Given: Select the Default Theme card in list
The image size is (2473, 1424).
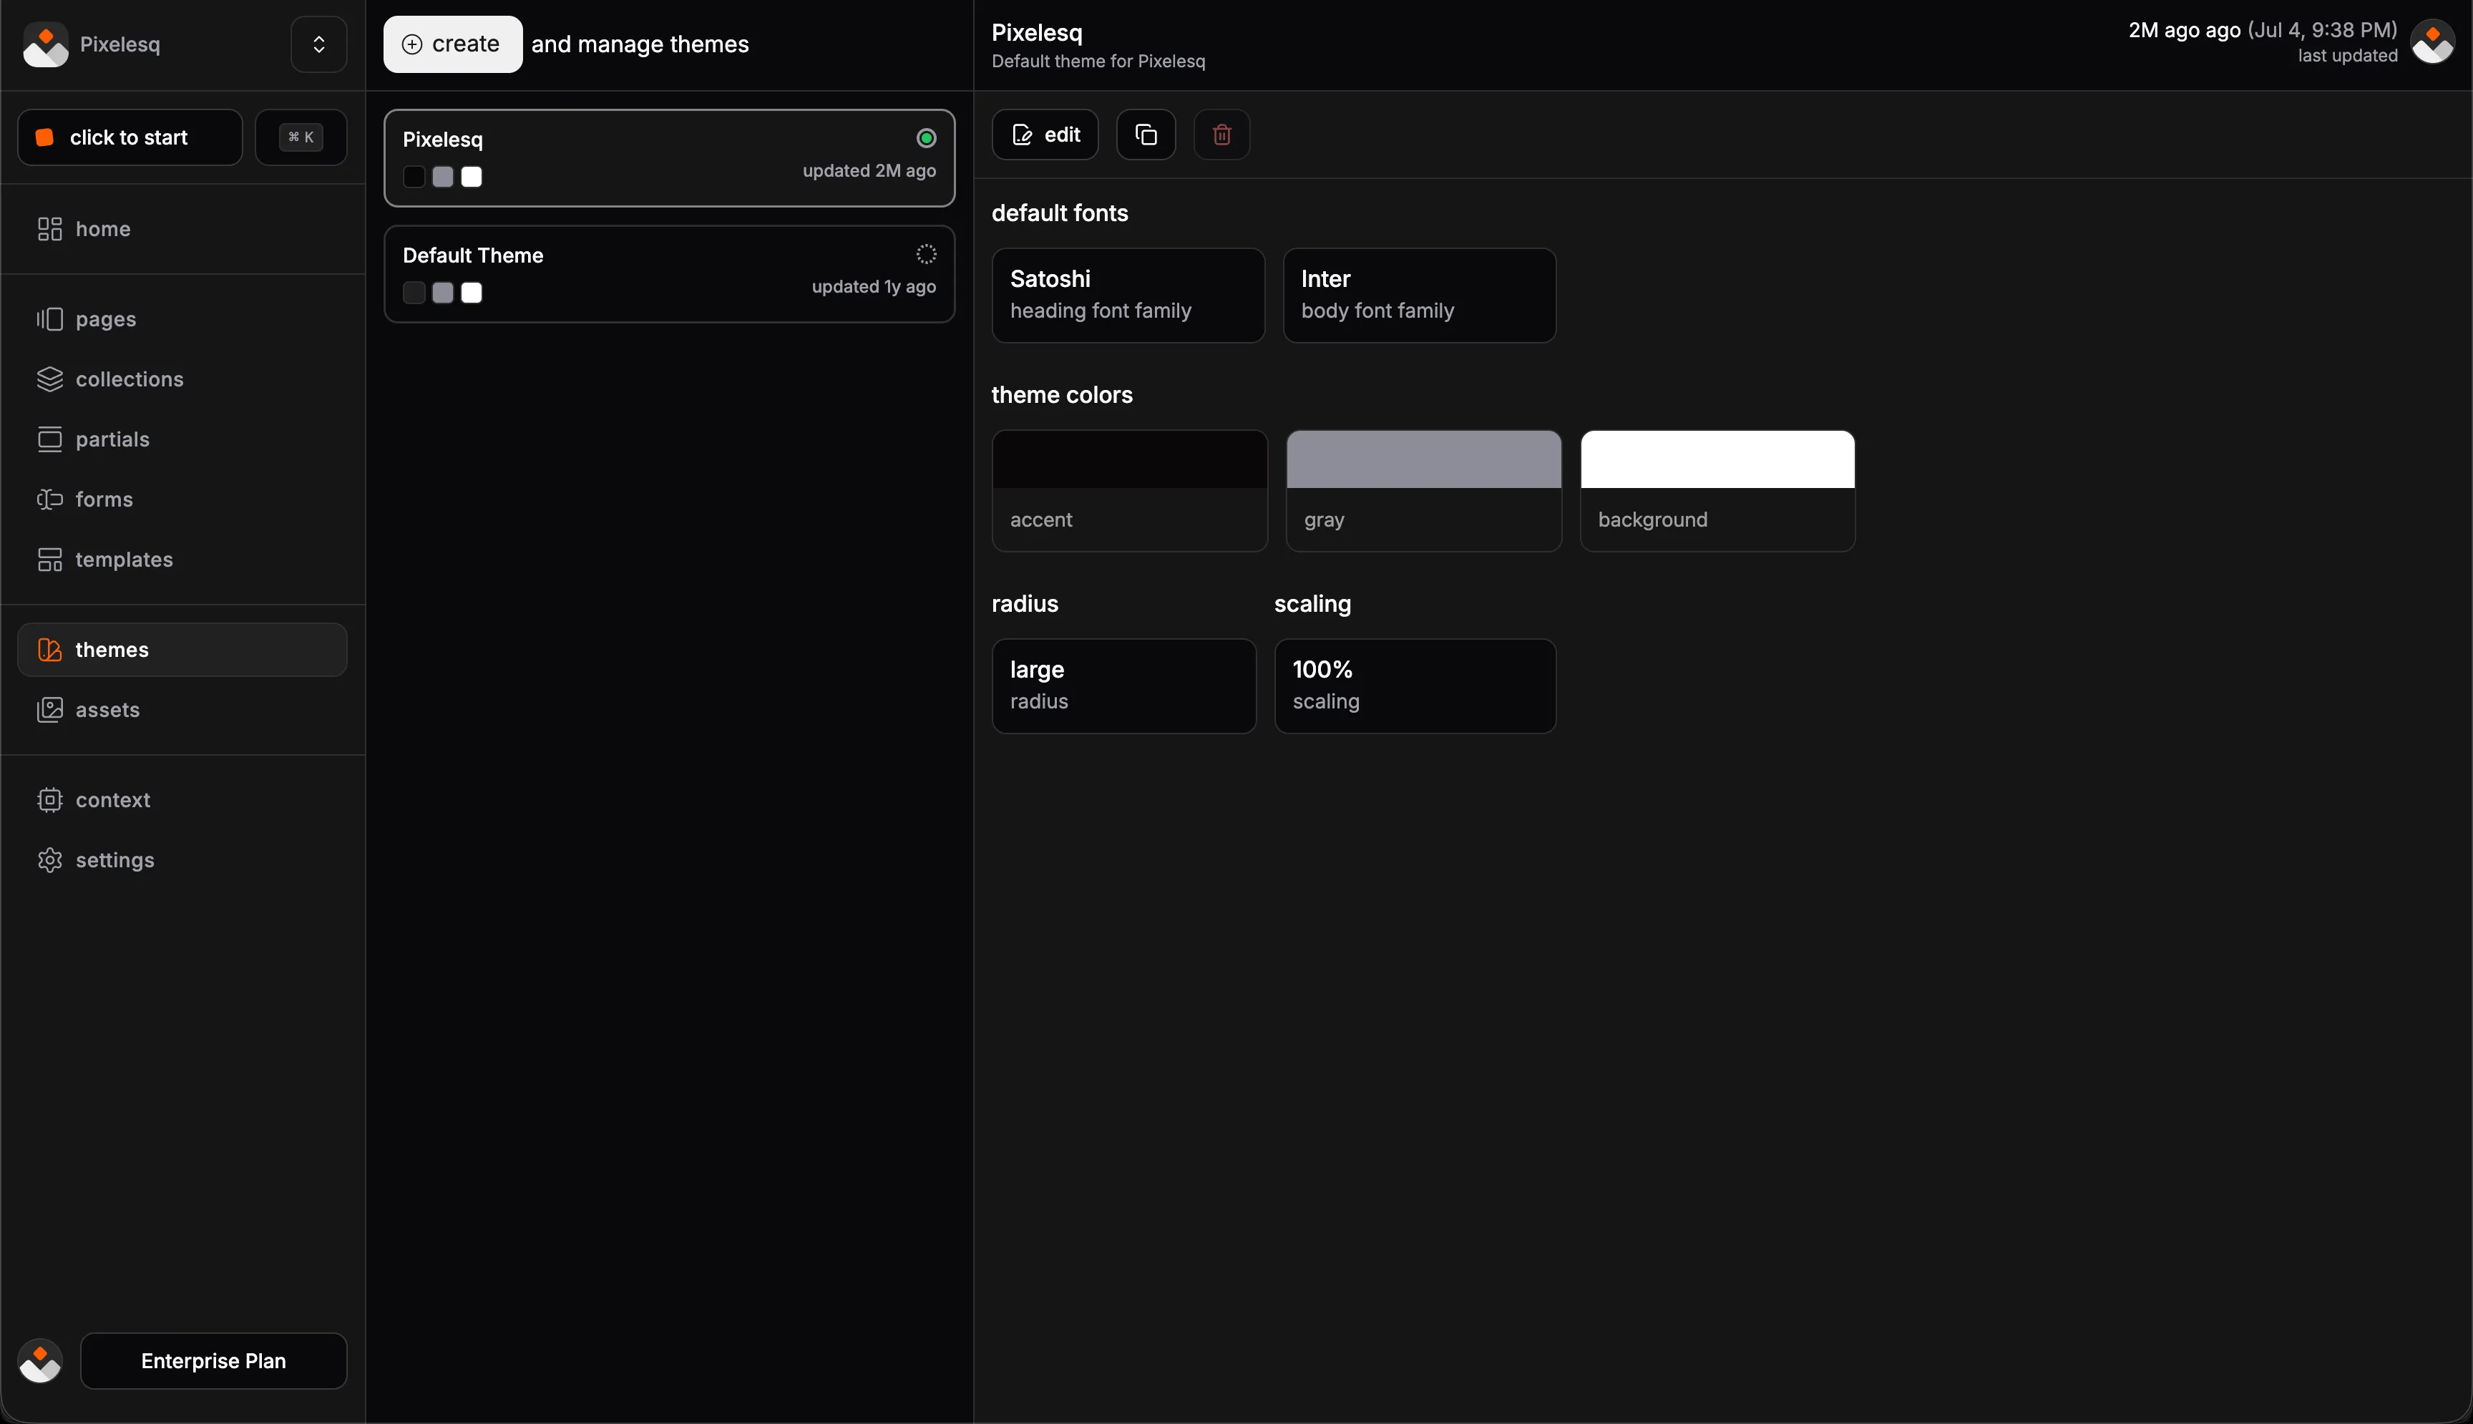Looking at the screenshot, I should [669, 274].
